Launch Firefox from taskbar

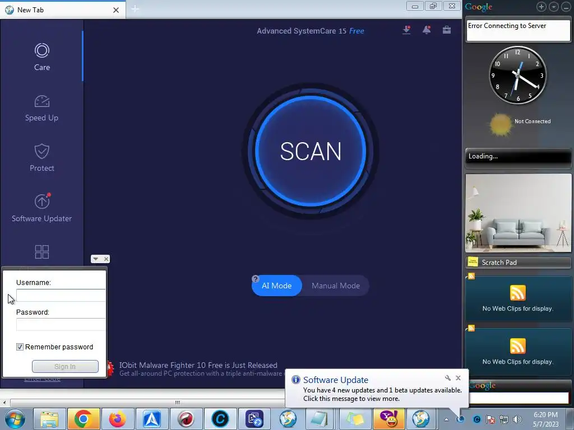pyautogui.click(x=118, y=419)
